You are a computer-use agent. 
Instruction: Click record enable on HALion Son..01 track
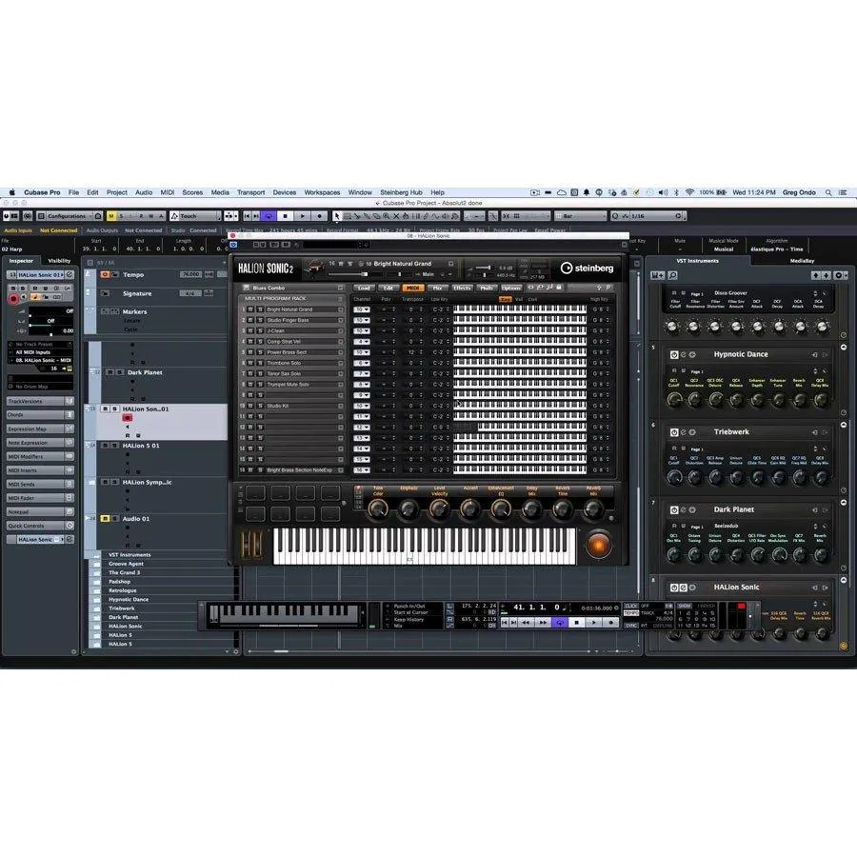pos(127,418)
